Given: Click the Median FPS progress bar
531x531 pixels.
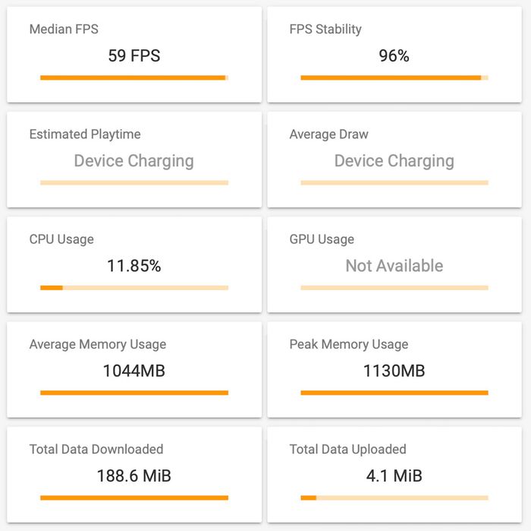Looking at the screenshot, I should tap(134, 77).
